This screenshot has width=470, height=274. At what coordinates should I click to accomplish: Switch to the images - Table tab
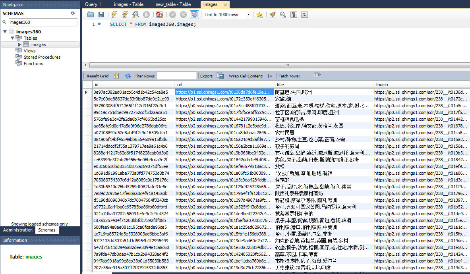[x=129, y=4]
